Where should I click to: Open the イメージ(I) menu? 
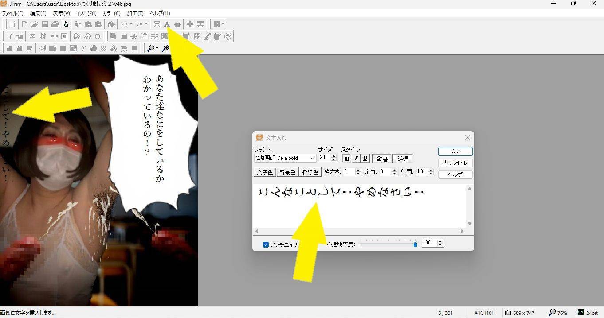coord(86,13)
